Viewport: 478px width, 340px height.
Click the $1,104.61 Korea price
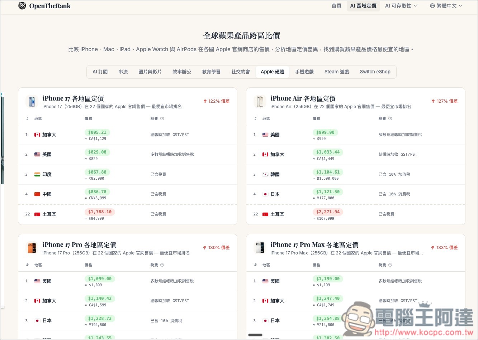tap(328, 172)
